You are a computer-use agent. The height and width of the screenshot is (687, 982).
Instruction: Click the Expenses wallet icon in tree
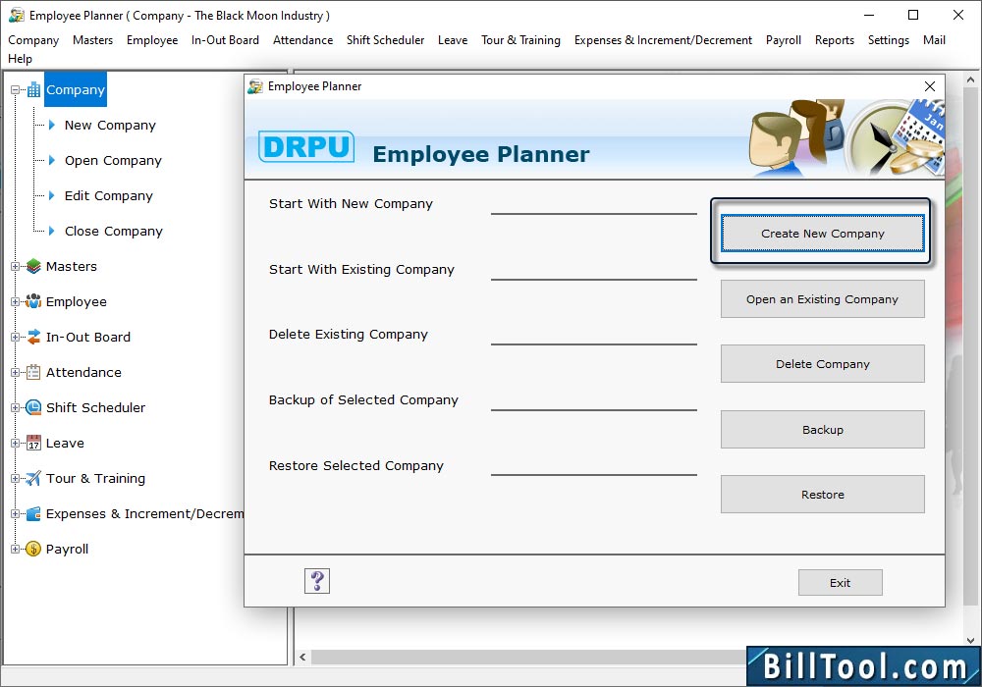coord(33,513)
